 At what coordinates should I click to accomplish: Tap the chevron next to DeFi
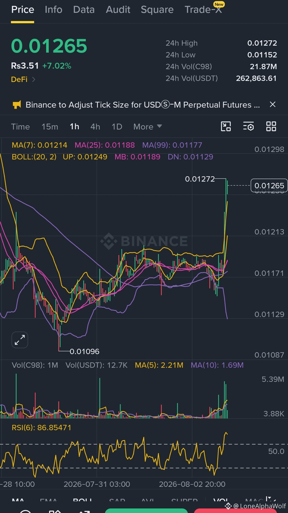click(34, 79)
